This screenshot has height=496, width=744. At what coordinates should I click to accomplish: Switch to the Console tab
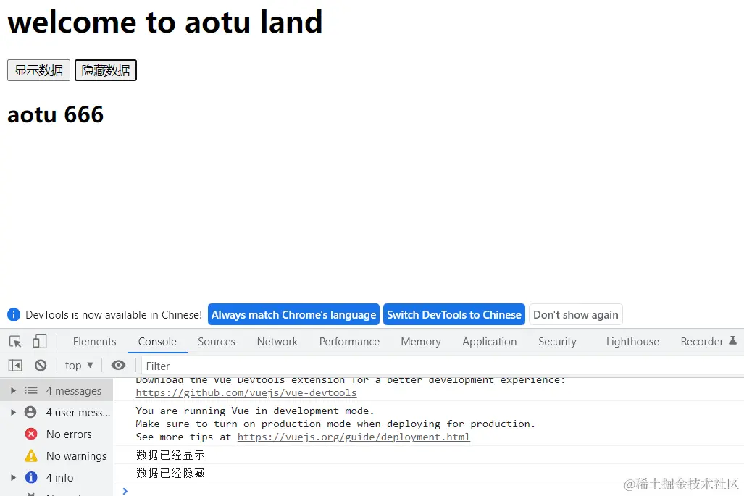[157, 342]
